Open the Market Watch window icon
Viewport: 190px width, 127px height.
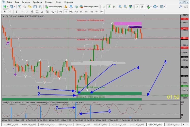pos(19,7)
